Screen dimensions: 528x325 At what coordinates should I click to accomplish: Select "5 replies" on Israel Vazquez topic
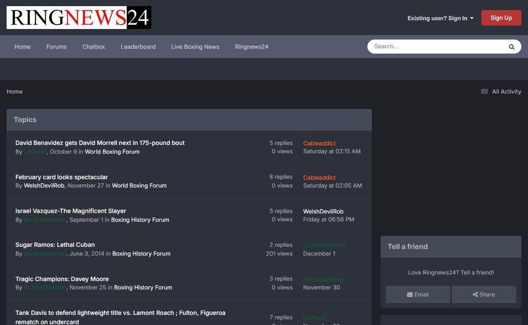[281, 211]
